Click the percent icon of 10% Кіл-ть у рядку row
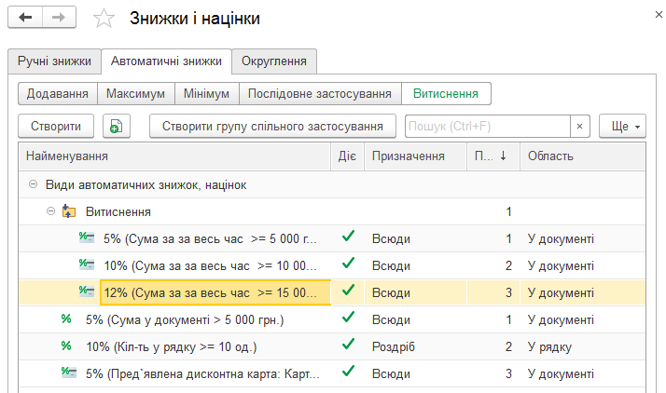Viewport: 666px width, 393px height. [66, 346]
